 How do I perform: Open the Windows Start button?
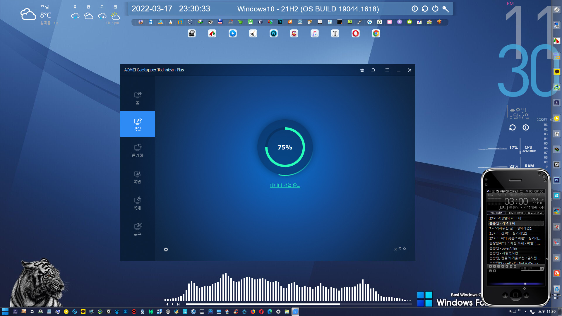click(x=5, y=312)
